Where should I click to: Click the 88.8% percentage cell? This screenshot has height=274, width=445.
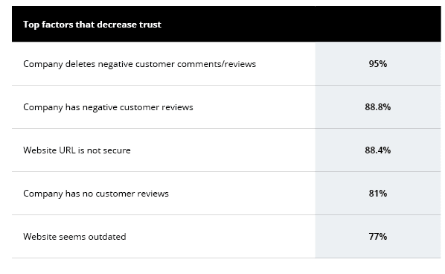pyautogui.click(x=378, y=107)
